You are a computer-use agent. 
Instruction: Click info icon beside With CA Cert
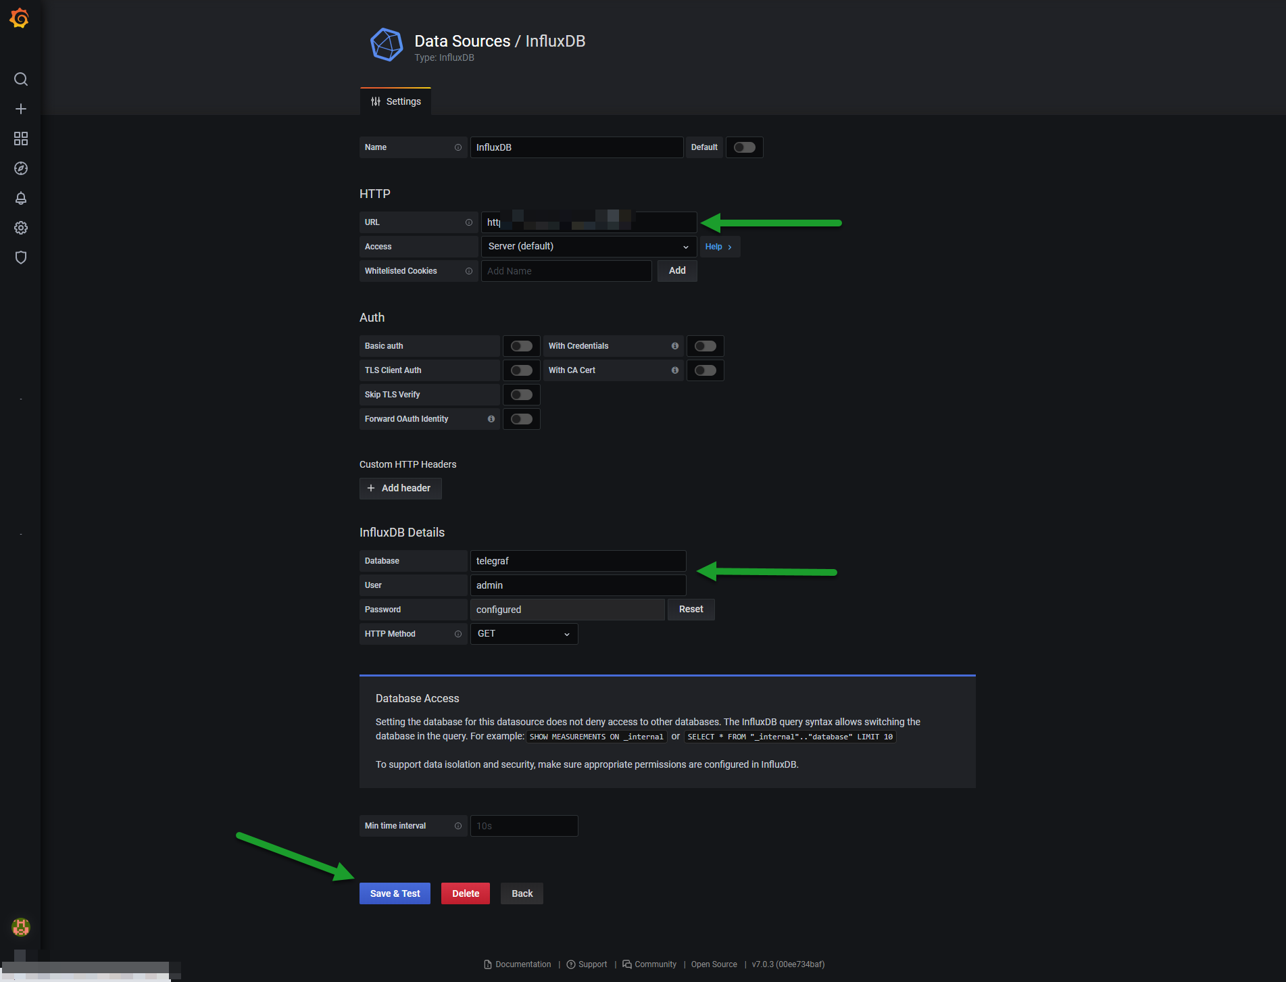(x=675, y=370)
